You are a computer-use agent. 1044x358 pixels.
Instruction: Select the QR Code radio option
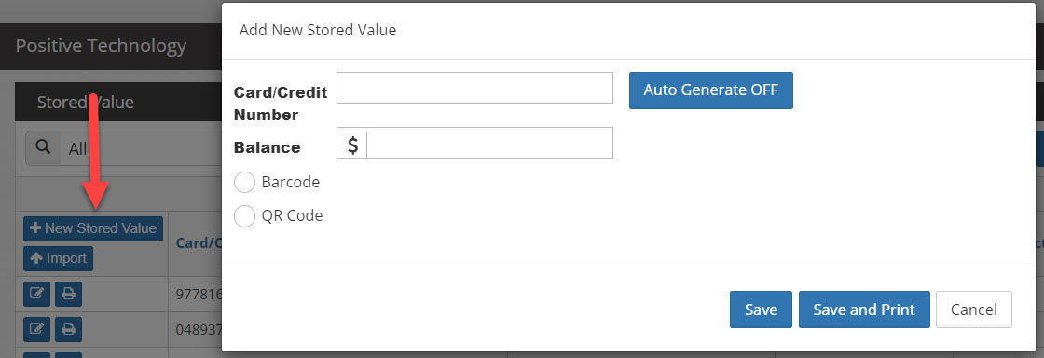[x=244, y=215]
